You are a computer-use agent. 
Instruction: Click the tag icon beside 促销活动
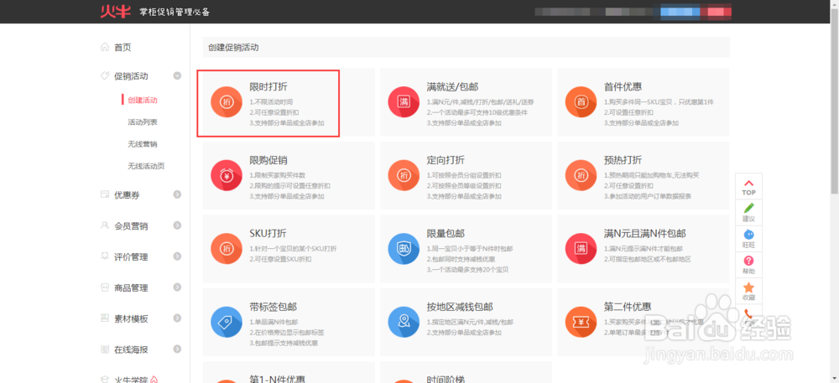(105, 76)
